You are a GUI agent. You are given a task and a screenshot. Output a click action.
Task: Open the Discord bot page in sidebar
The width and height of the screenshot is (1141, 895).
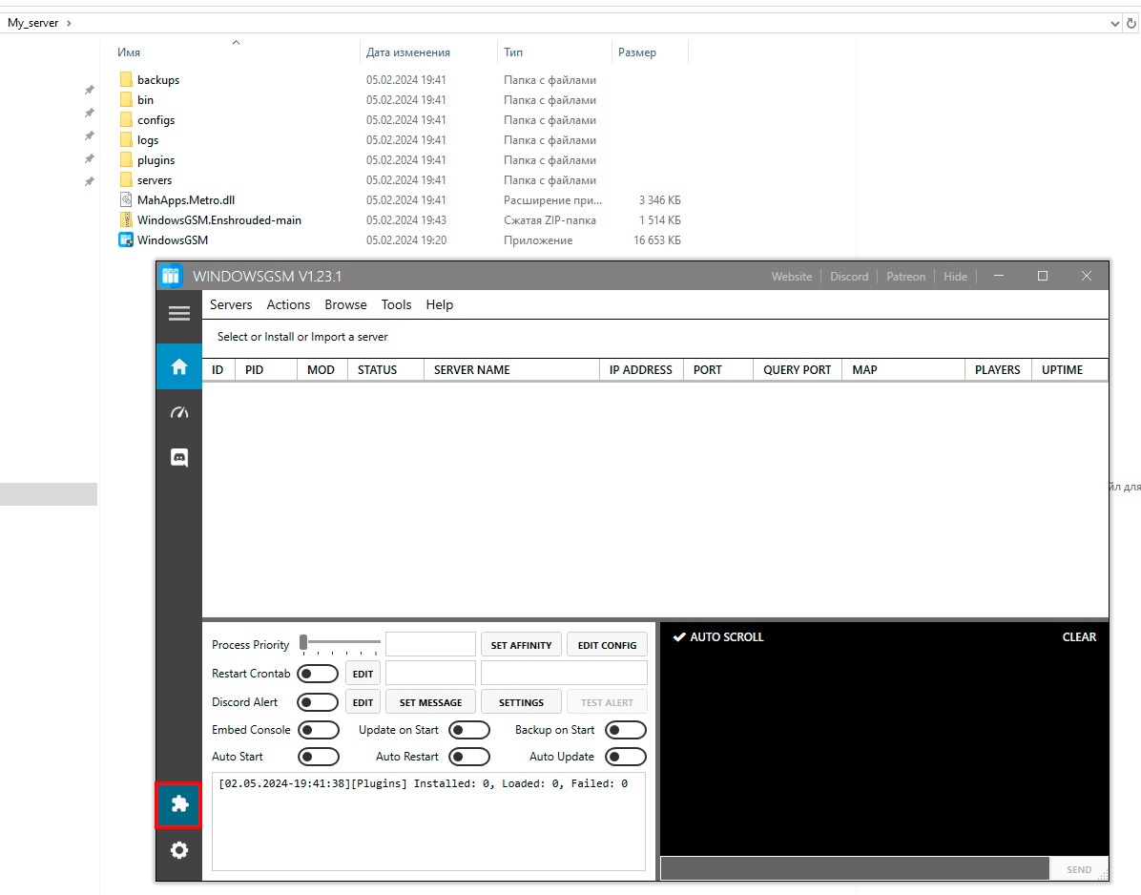coord(179,458)
